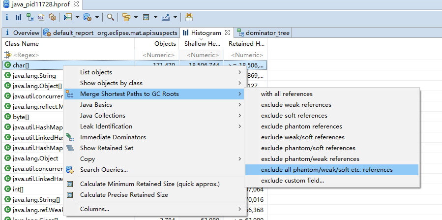The width and height of the screenshot is (442, 220).
Task: Open the Java Collections submenu
Action: coord(153,115)
